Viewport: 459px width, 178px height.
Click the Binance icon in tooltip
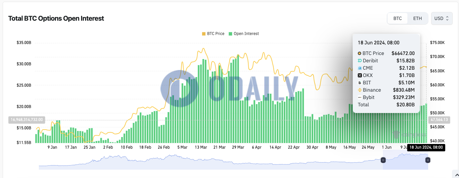point(360,90)
